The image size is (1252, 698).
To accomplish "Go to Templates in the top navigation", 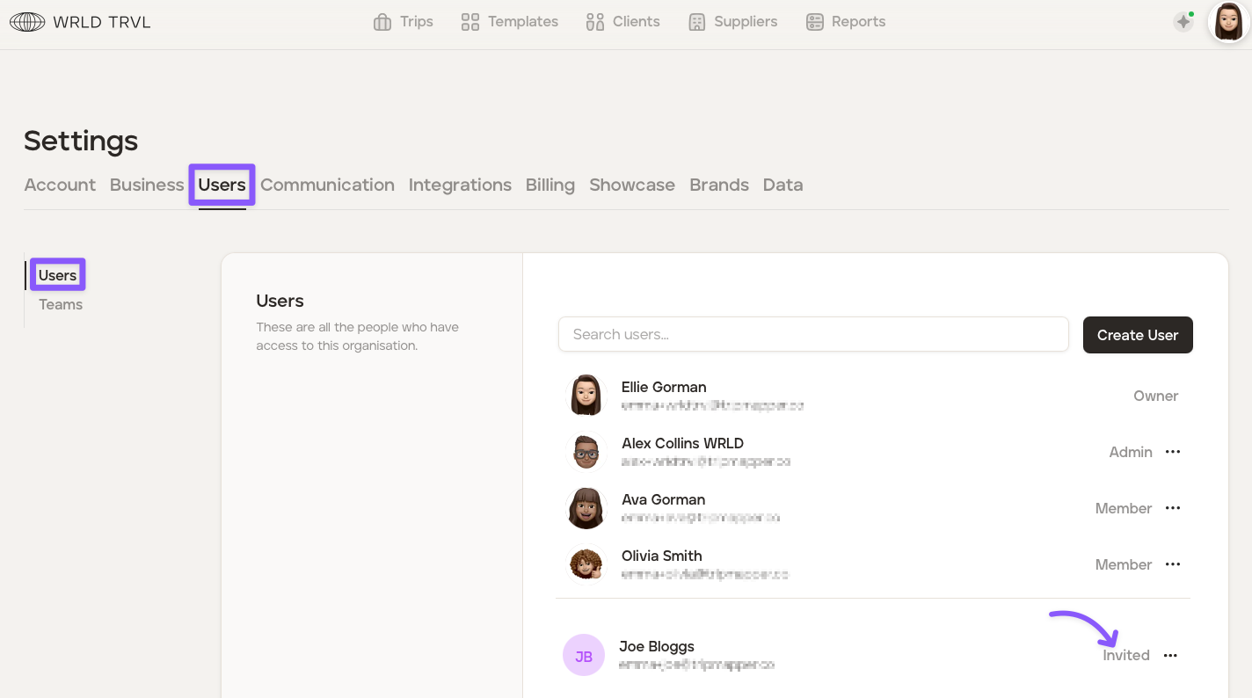I will pyautogui.click(x=510, y=22).
